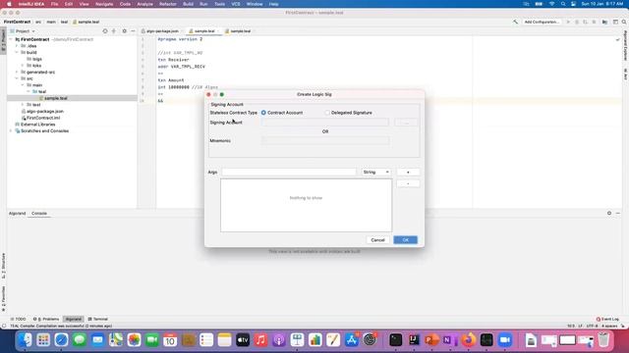Viewport: 629px width, 353px height.
Task: Open Trash in the Dock
Action: click(603, 340)
